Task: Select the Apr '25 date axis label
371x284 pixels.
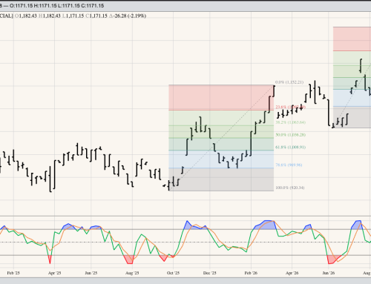Action: (x=54, y=273)
